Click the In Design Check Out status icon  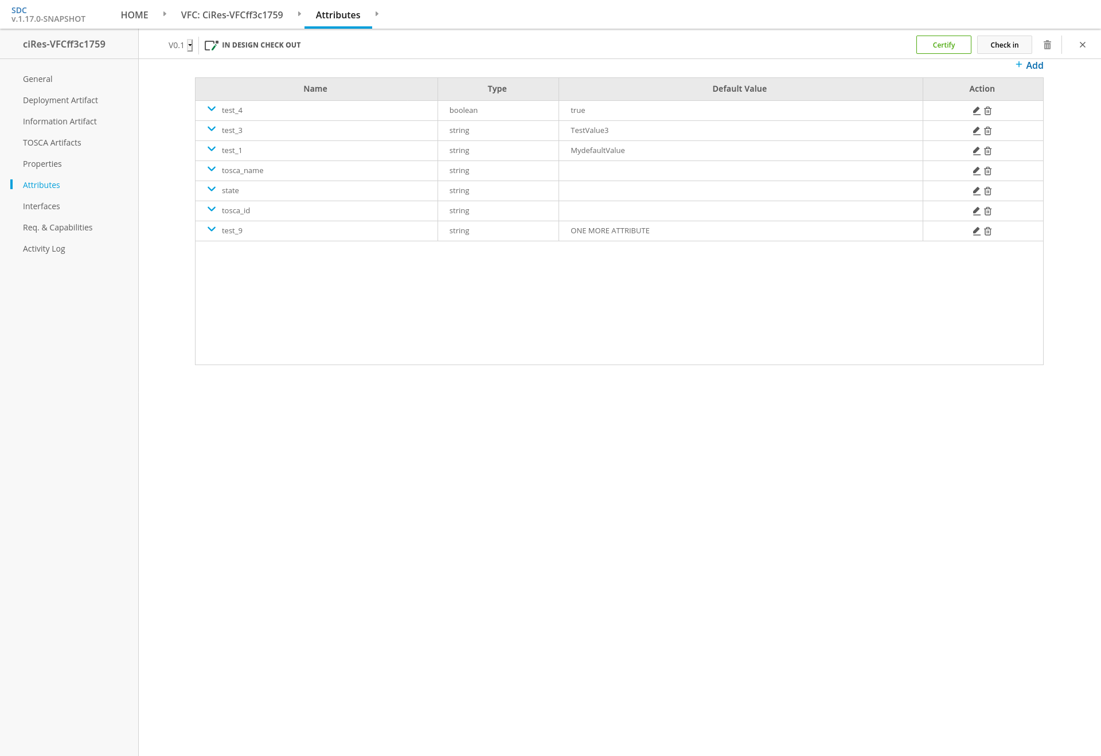(x=212, y=45)
